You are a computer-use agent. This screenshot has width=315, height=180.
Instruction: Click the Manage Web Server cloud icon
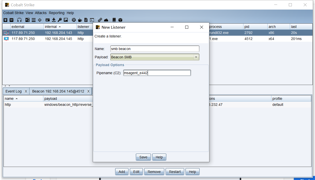[106, 20]
